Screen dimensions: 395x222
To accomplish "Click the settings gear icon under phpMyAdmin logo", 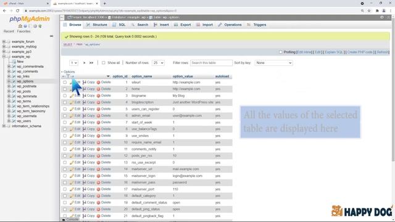I will coord(35,26).
